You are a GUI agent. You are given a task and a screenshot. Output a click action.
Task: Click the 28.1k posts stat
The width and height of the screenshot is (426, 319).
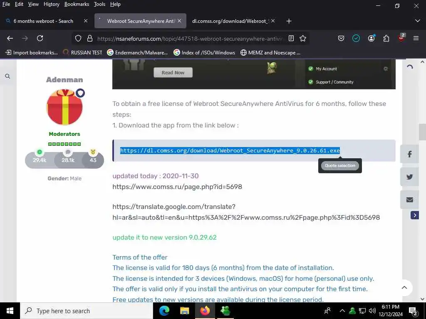point(68,159)
